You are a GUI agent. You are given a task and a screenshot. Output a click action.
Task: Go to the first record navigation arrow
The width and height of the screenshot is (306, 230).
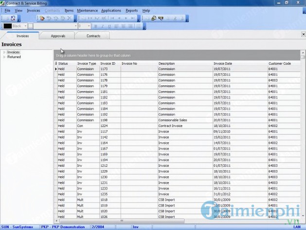pos(112,19)
